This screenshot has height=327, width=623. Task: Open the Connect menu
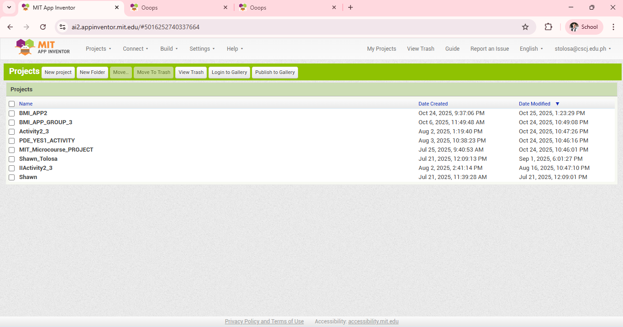(136, 49)
